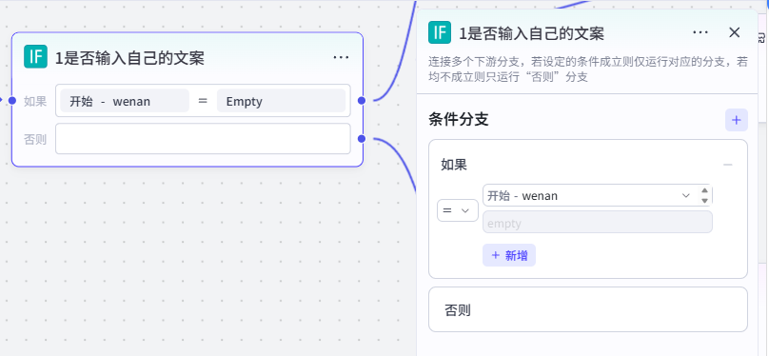Open the three-dot menu in the side panel
This screenshot has height=356, width=769.
click(700, 32)
